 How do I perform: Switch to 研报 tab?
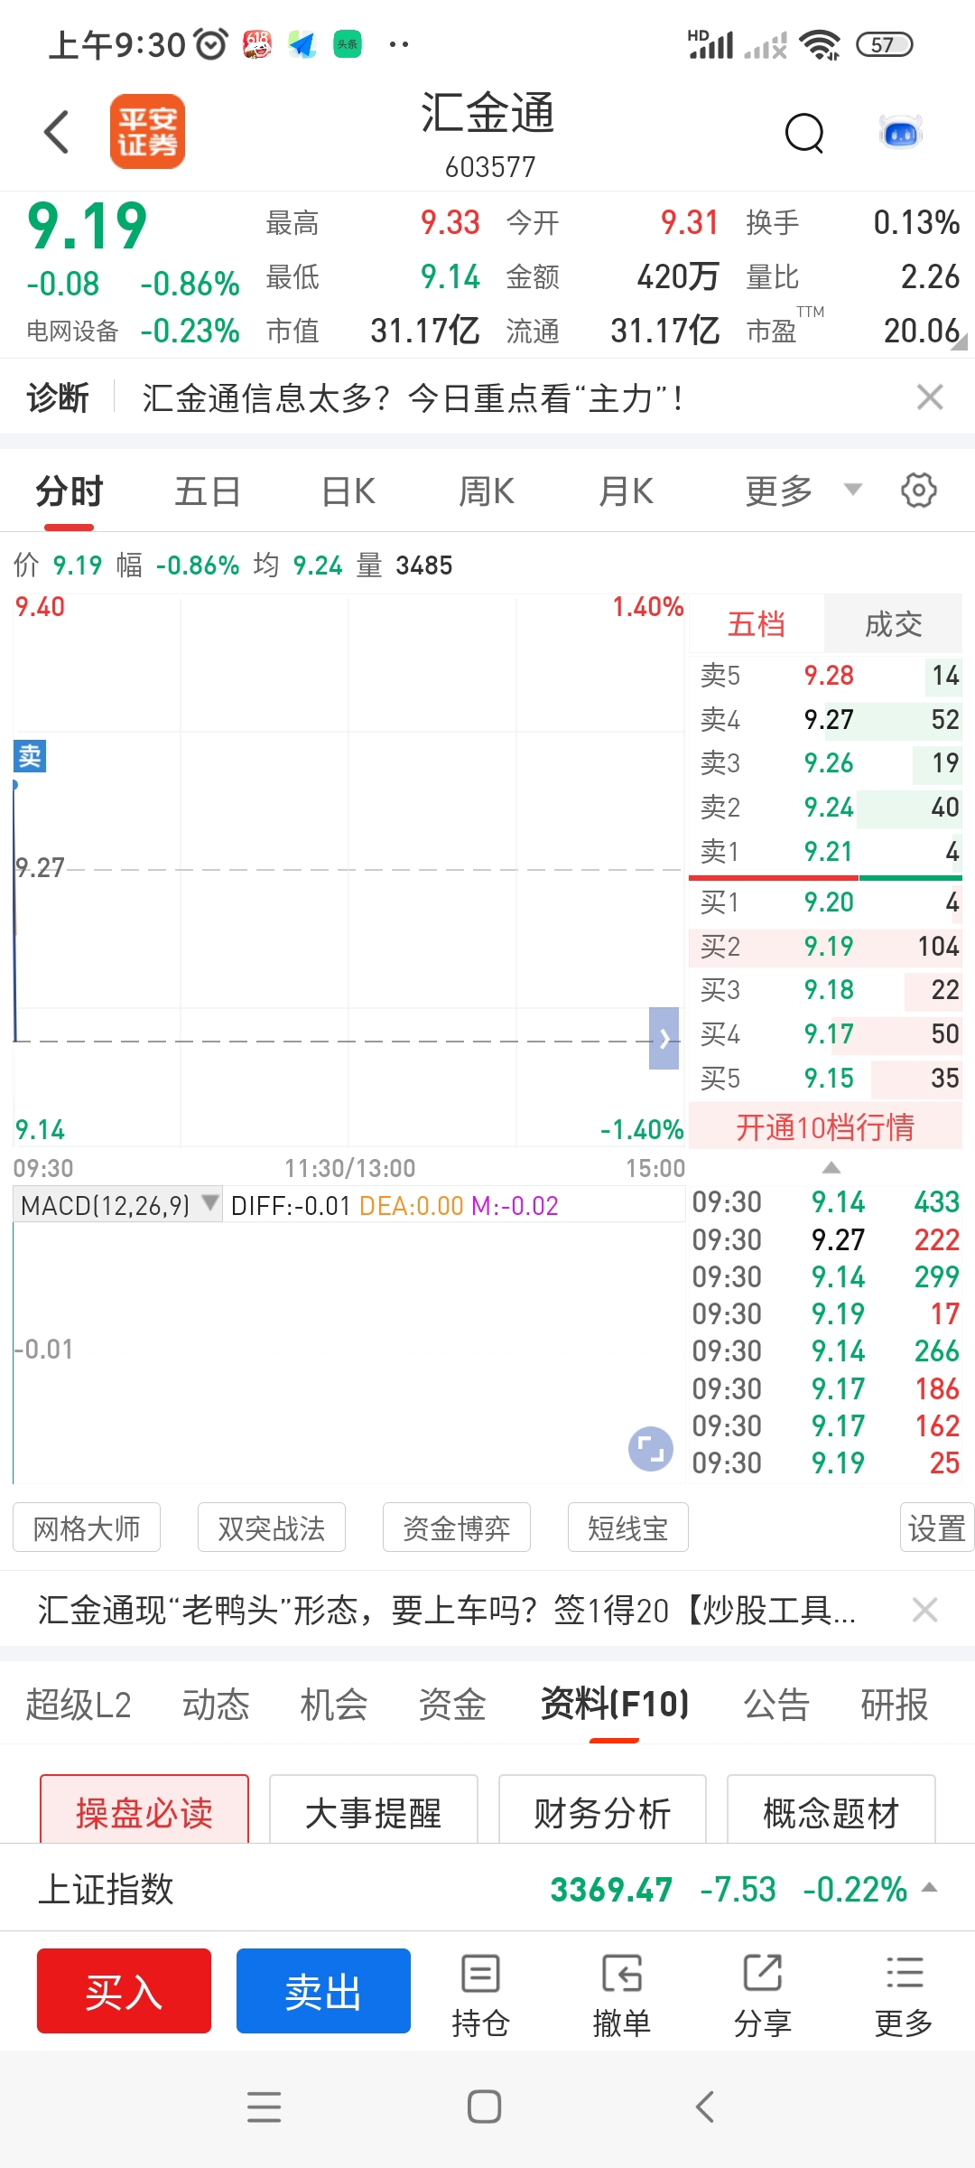[x=895, y=1705]
